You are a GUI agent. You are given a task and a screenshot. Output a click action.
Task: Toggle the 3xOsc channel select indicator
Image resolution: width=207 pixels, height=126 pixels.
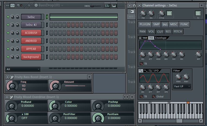47,17
